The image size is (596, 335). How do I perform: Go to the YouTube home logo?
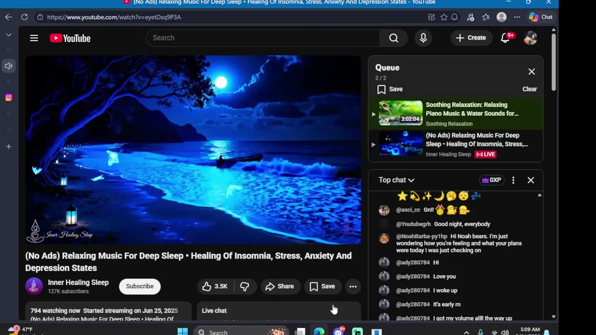(70, 38)
